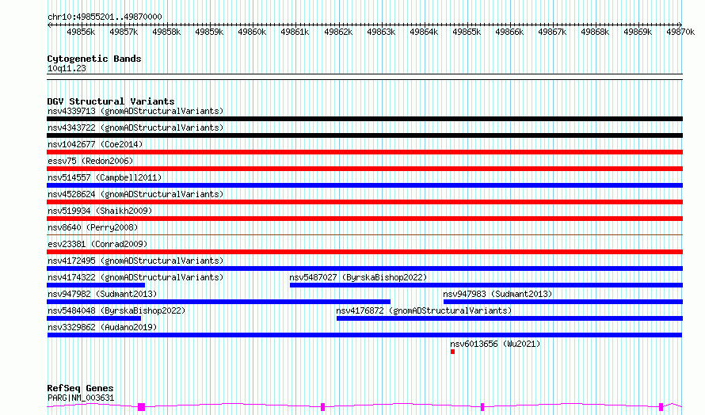Click the 10q11.23 band label
Screen dimensions: 705x415
67,68
